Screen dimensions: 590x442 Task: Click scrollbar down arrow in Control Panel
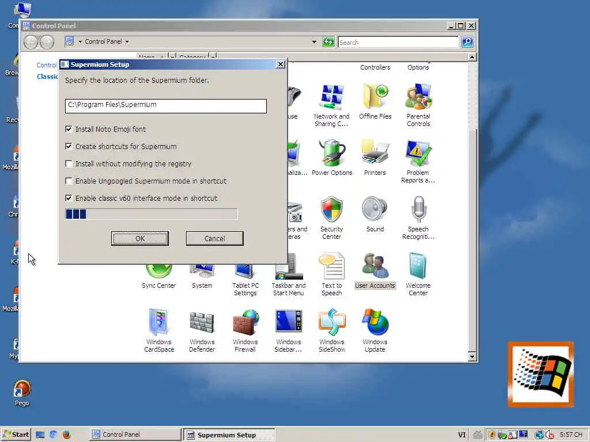click(x=472, y=357)
